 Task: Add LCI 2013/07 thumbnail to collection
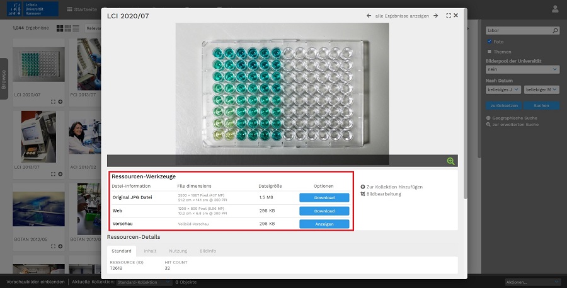coord(60,174)
